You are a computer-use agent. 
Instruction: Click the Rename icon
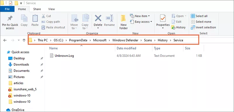(109, 18)
